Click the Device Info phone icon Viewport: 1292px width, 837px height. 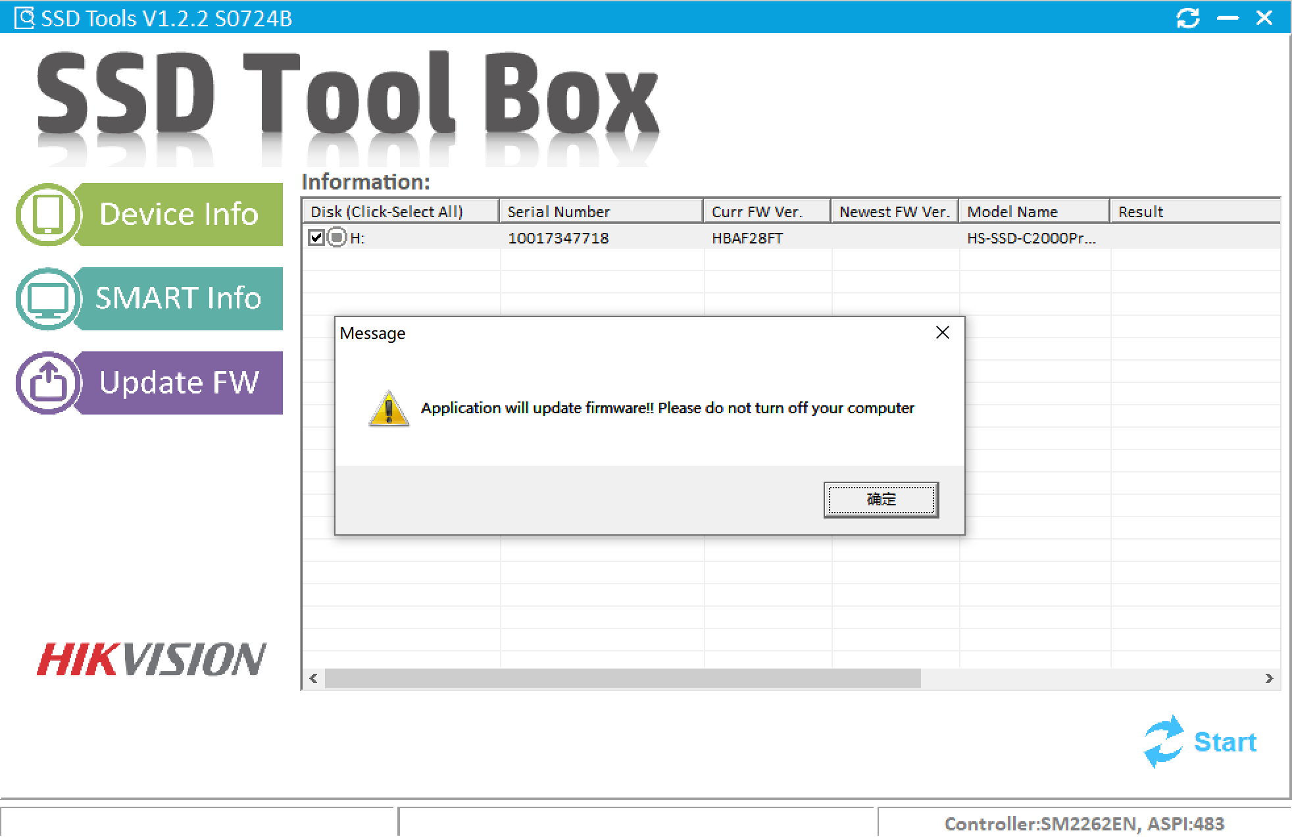click(x=47, y=215)
